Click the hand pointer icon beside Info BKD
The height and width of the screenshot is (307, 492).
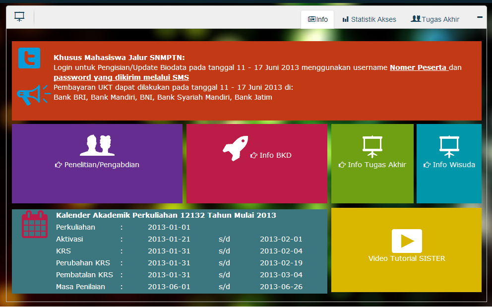254,155
